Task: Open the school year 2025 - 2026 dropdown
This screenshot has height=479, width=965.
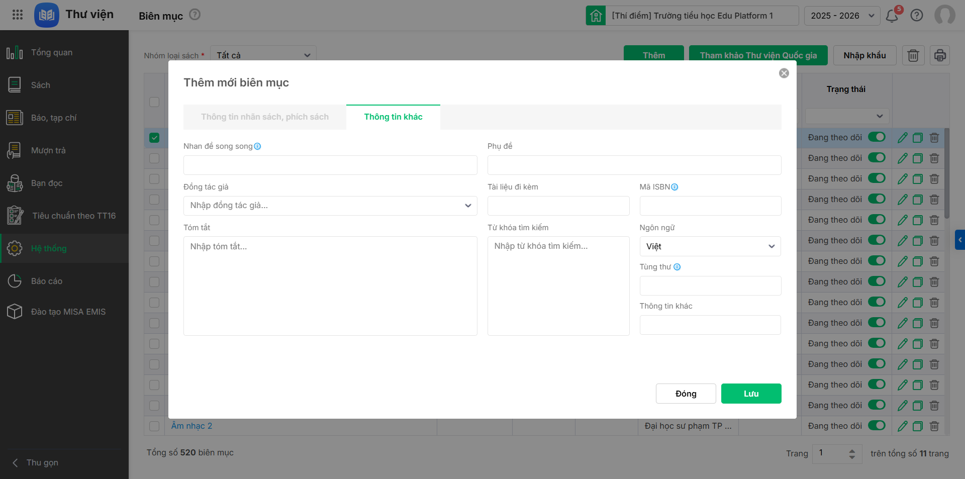Action: point(842,16)
